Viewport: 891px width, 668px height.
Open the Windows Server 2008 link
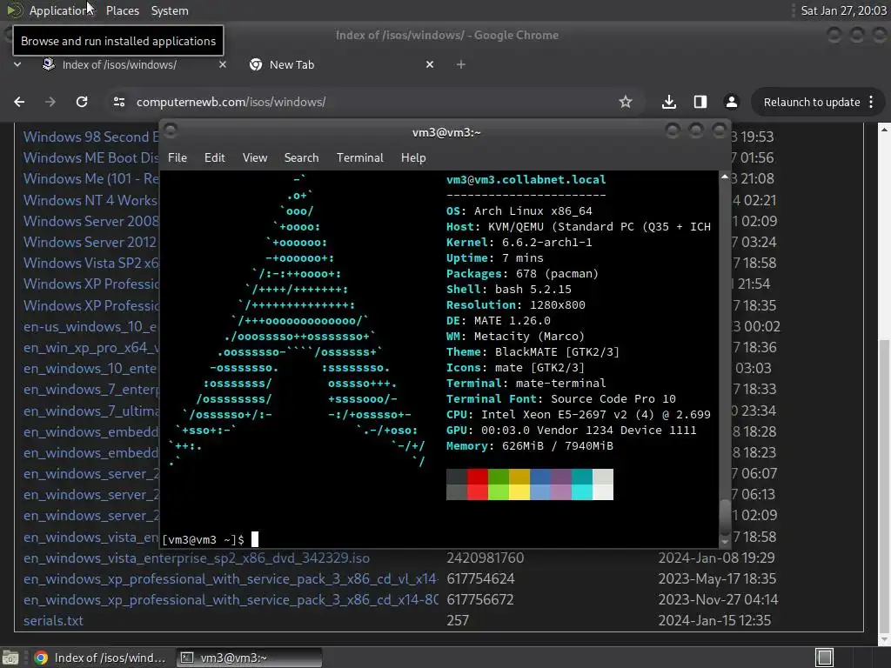tap(90, 222)
